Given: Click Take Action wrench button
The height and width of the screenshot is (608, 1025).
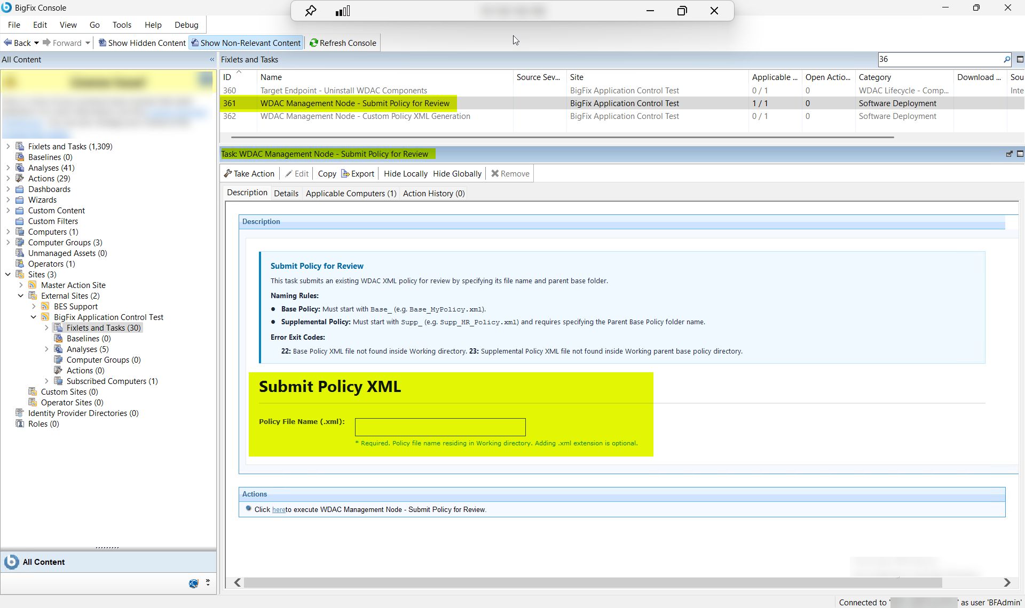Looking at the screenshot, I should click(x=249, y=173).
